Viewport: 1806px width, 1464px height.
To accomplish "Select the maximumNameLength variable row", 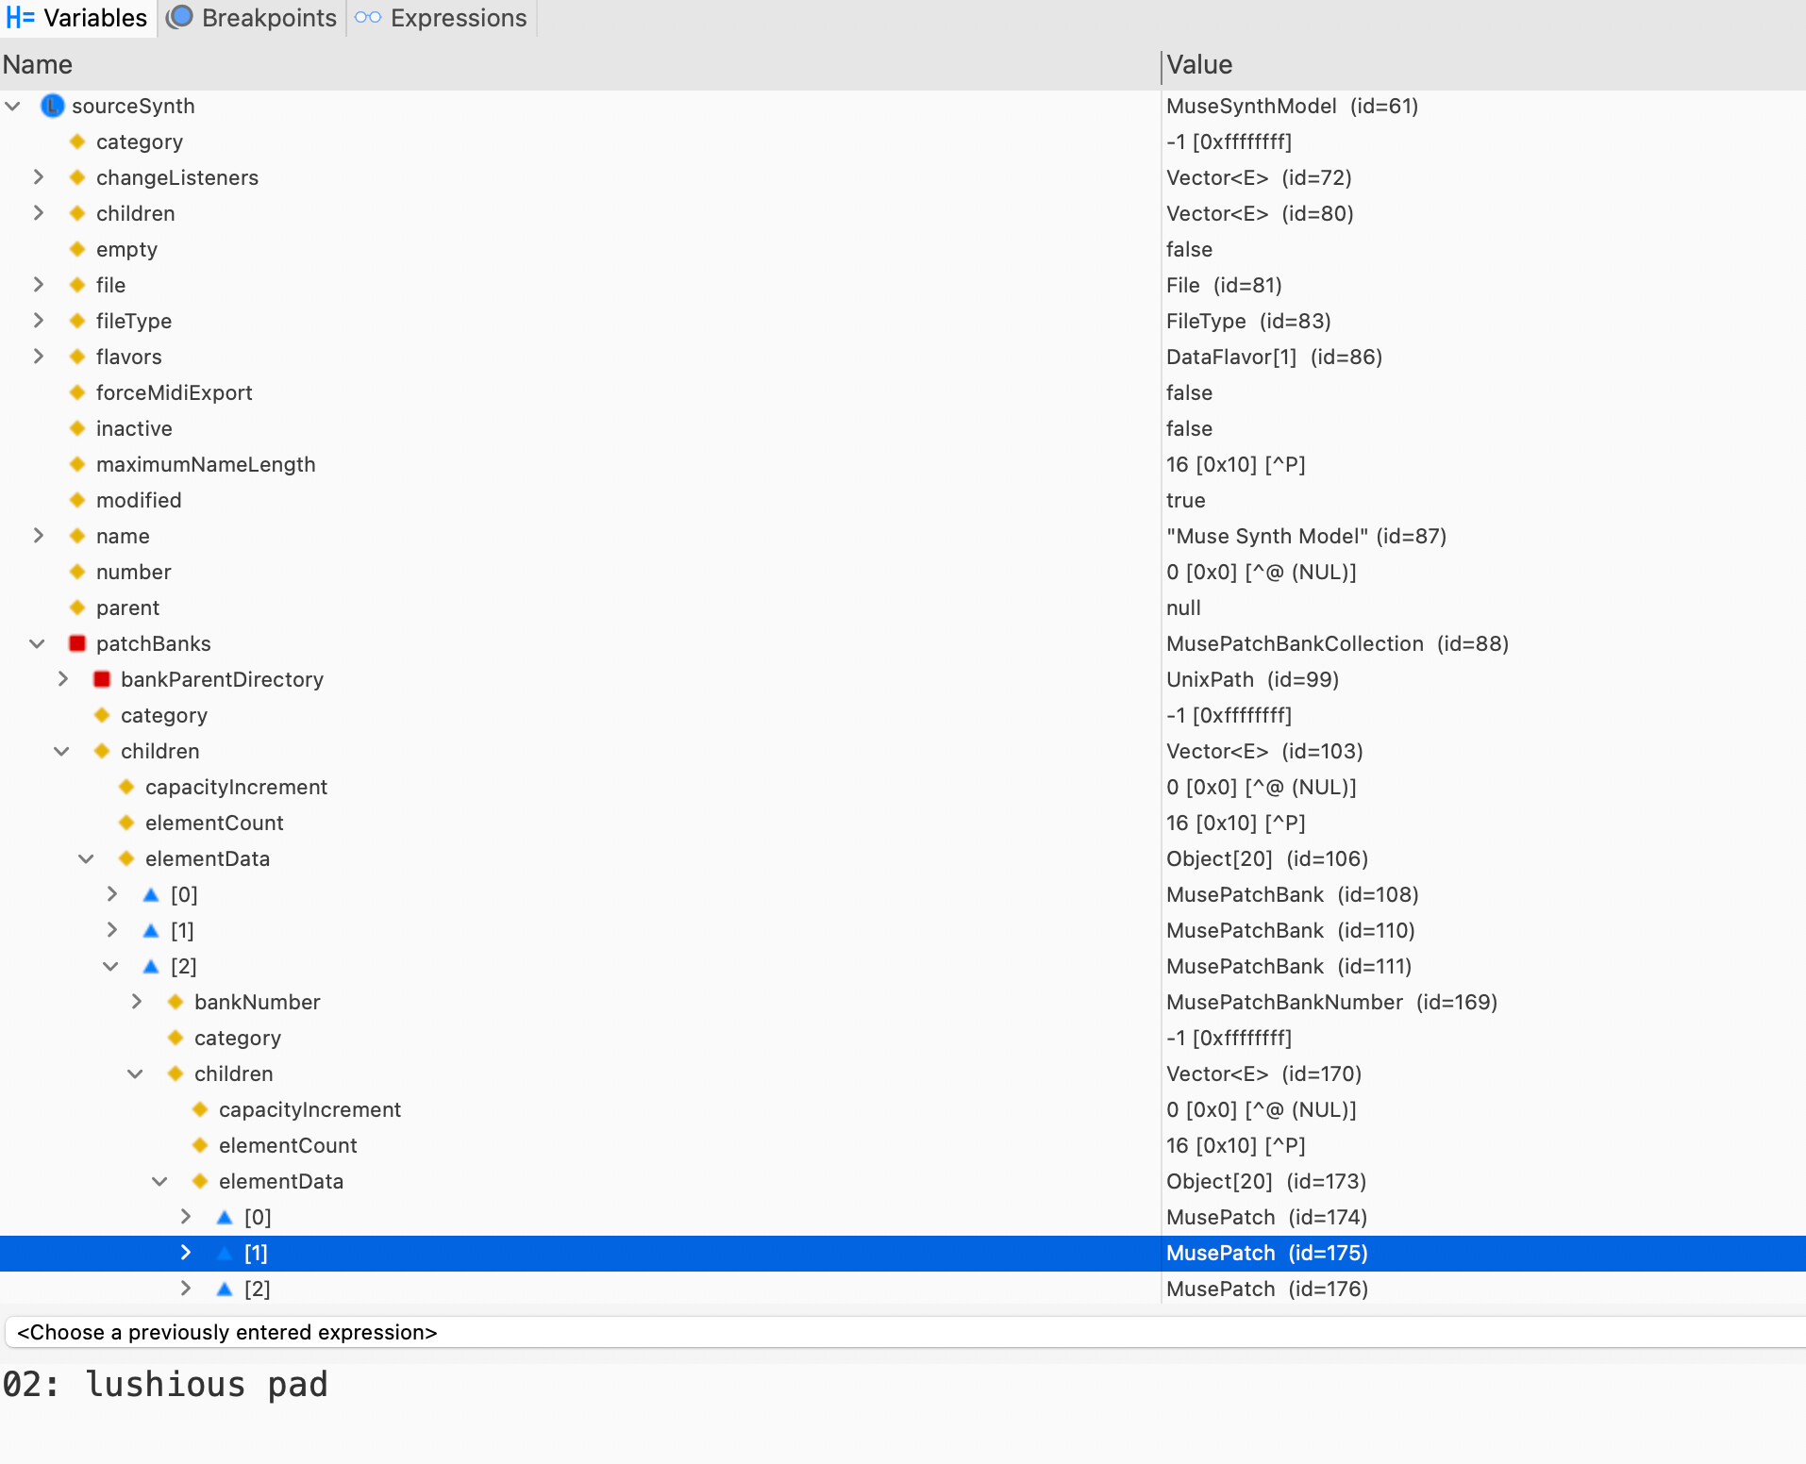I will click(x=205, y=464).
